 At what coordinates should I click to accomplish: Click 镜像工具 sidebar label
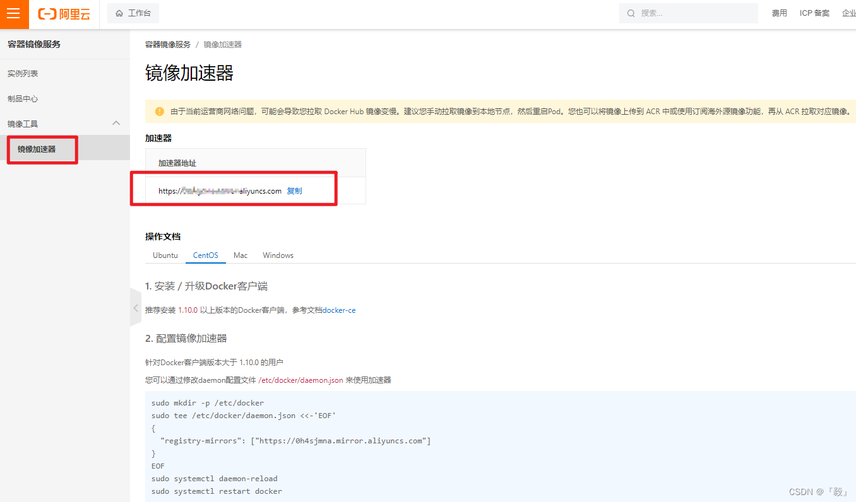point(23,124)
